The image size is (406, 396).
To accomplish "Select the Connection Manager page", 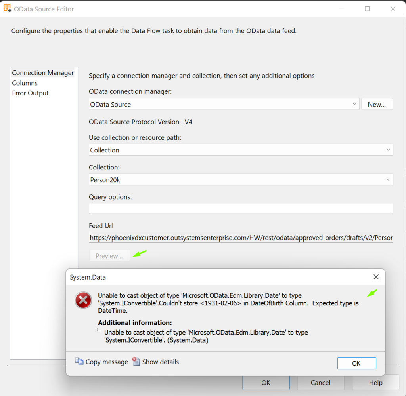I will pos(43,73).
